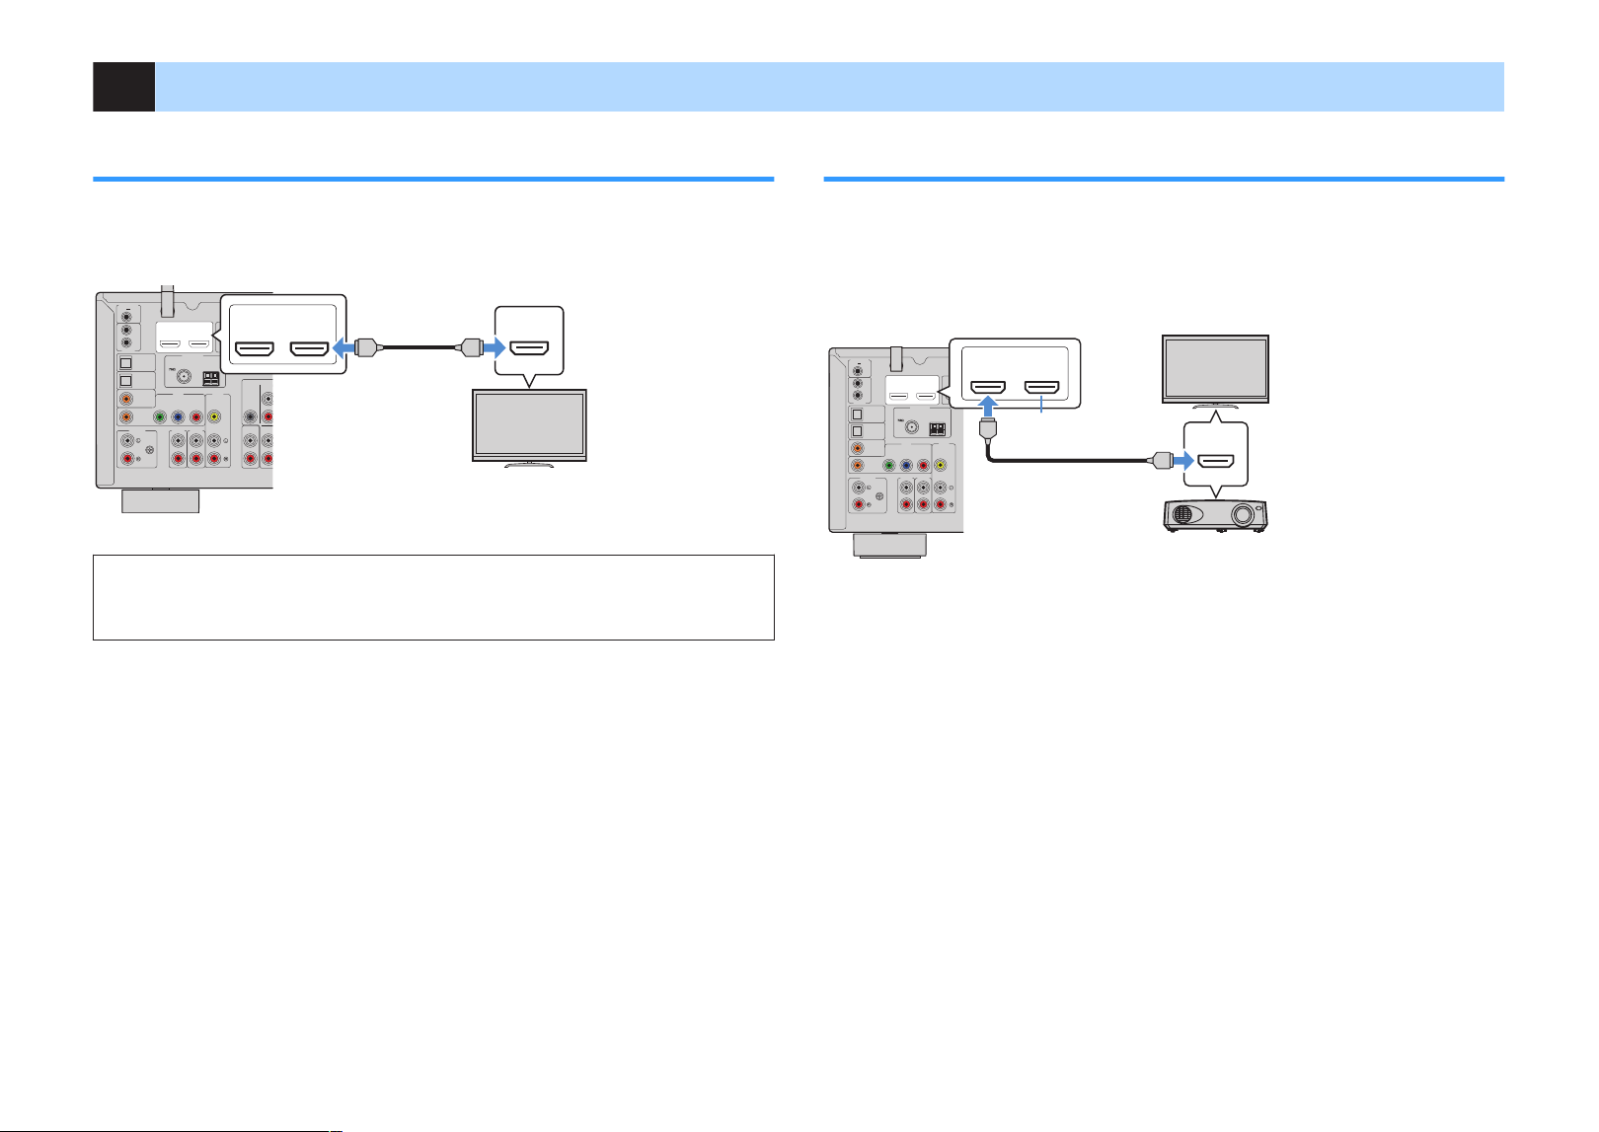
Task: Click the blue component jack on right receiver
Action: (x=906, y=466)
